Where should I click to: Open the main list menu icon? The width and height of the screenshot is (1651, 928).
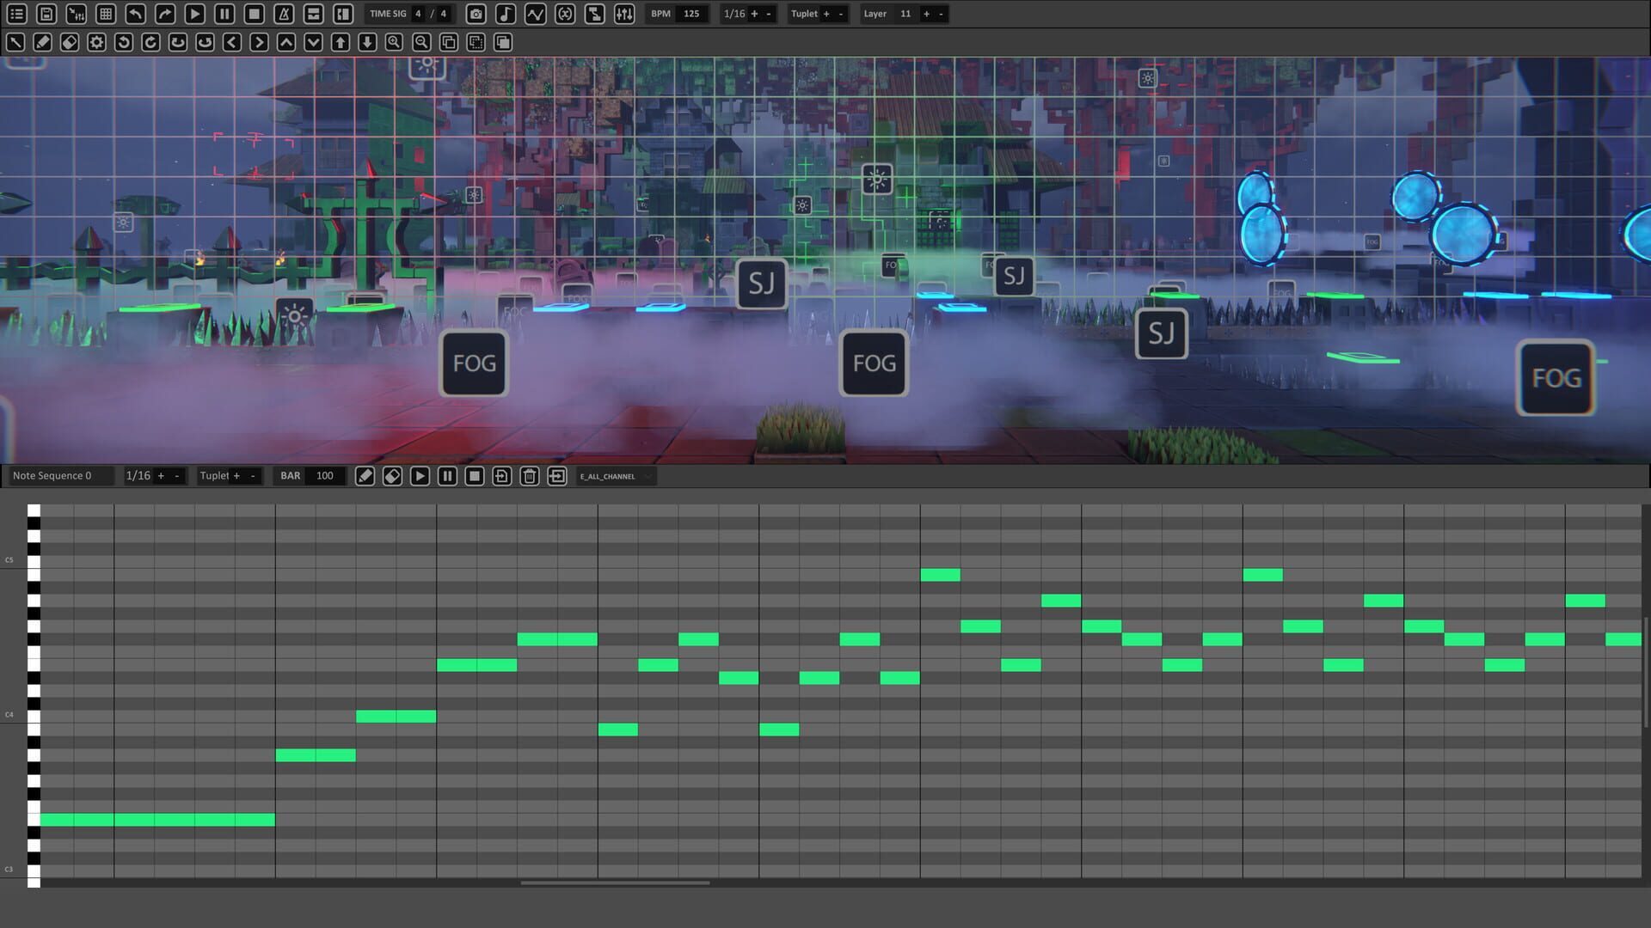coord(16,14)
